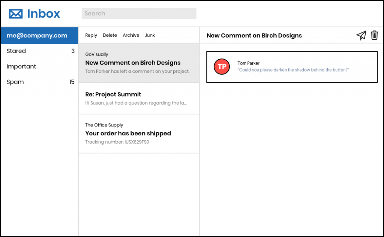Click the paper plane send icon
The image size is (384, 237).
(x=361, y=35)
